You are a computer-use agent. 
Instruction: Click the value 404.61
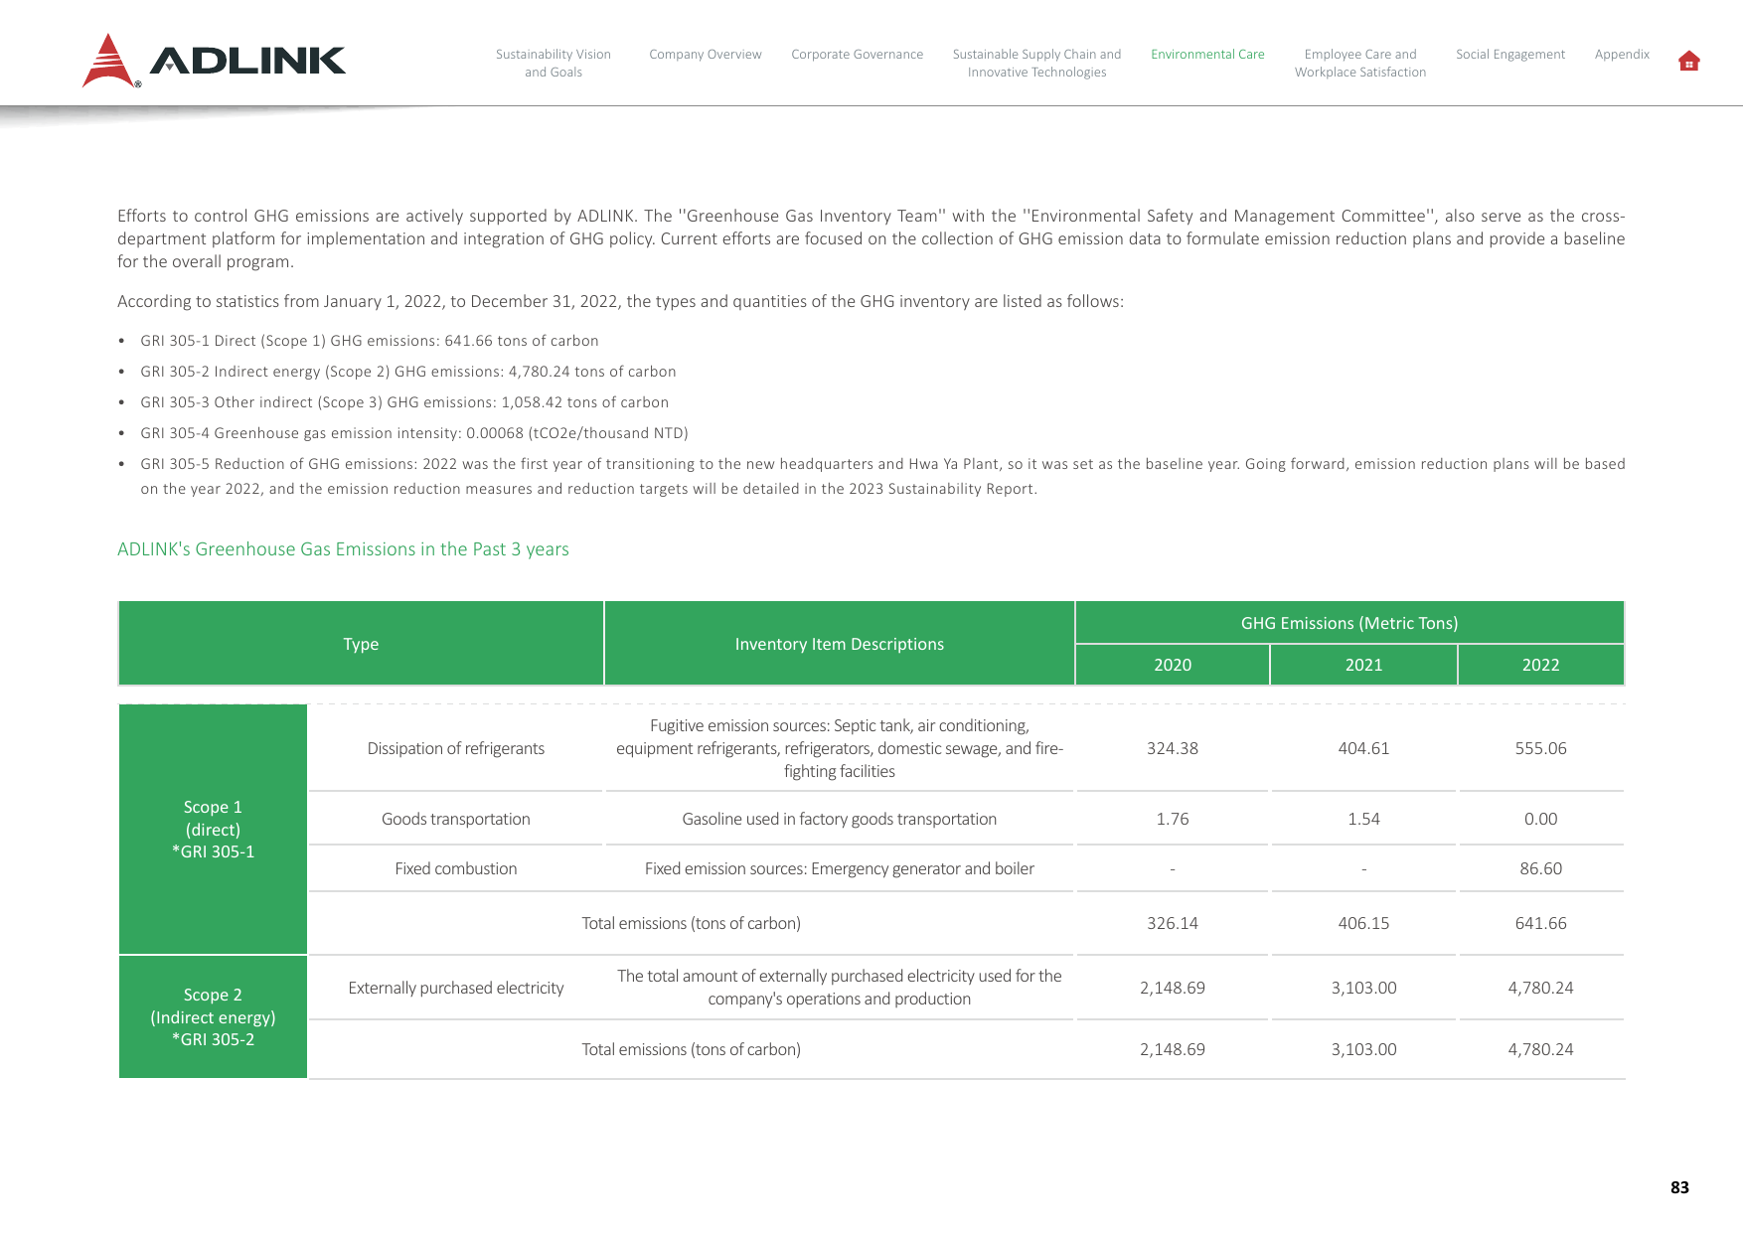[x=1363, y=748]
